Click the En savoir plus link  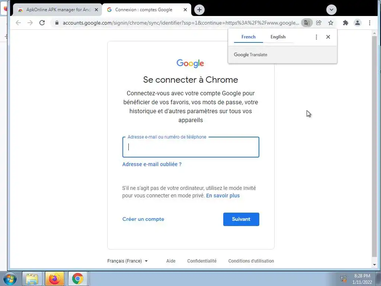coord(223,196)
